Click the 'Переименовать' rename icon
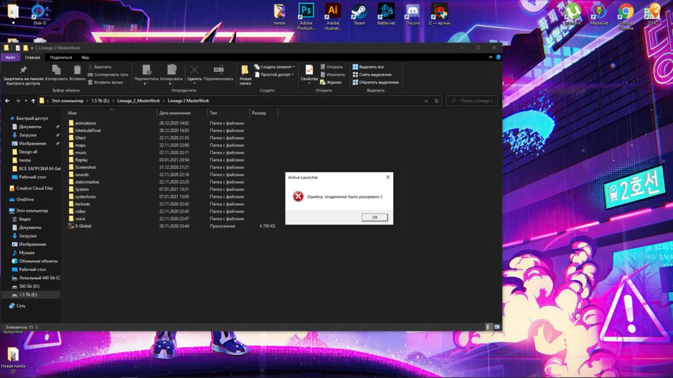673x378 pixels. click(218, 71)
